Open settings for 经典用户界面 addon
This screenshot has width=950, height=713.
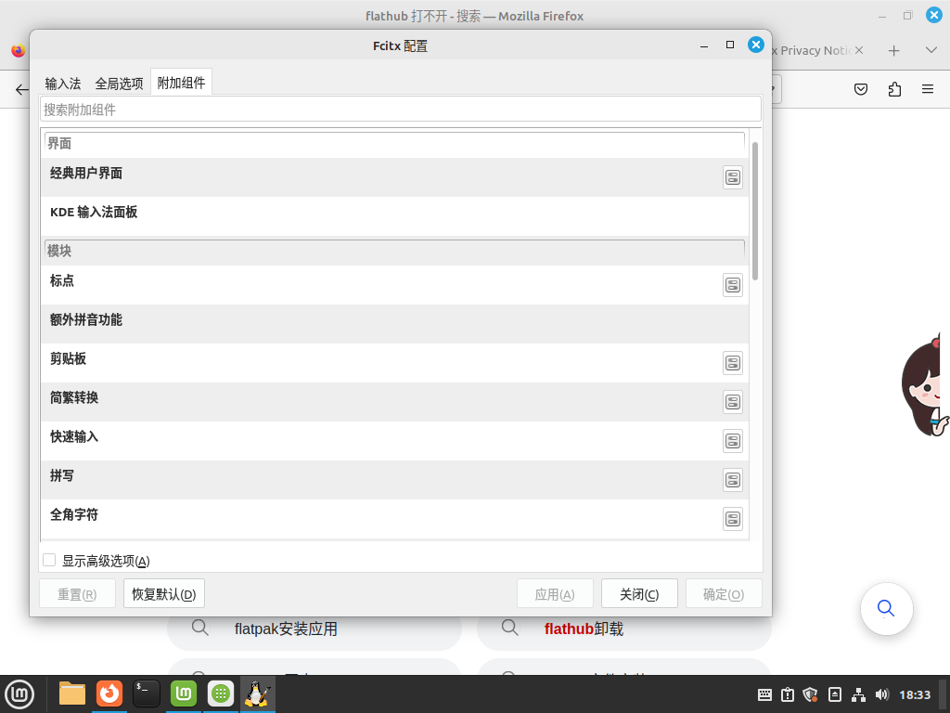[x=733, y=176]
